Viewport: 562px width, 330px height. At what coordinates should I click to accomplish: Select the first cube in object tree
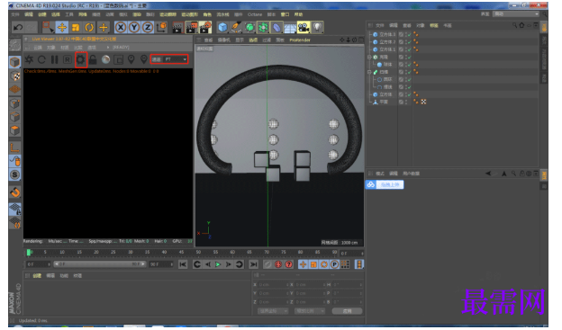(x=387, y=34)
